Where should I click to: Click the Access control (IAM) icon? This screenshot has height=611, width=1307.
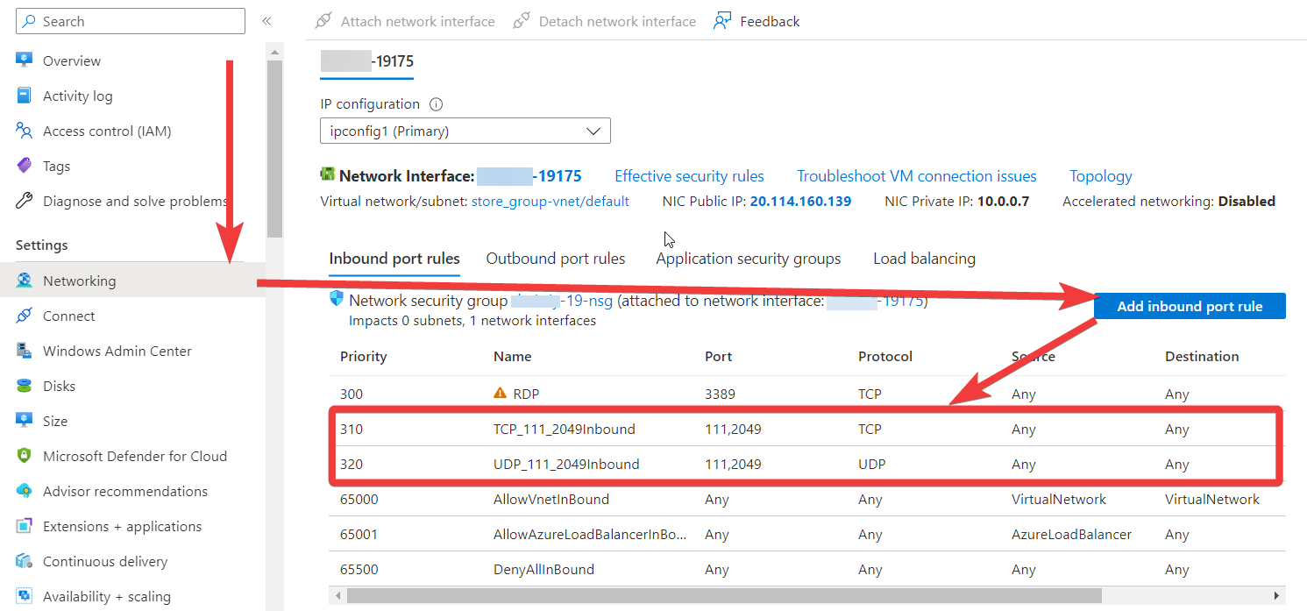tap(25, 131)
